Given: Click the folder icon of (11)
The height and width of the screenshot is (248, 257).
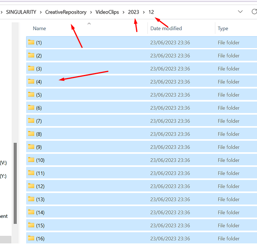Looking at the screenshot, I should click(31, 173).
